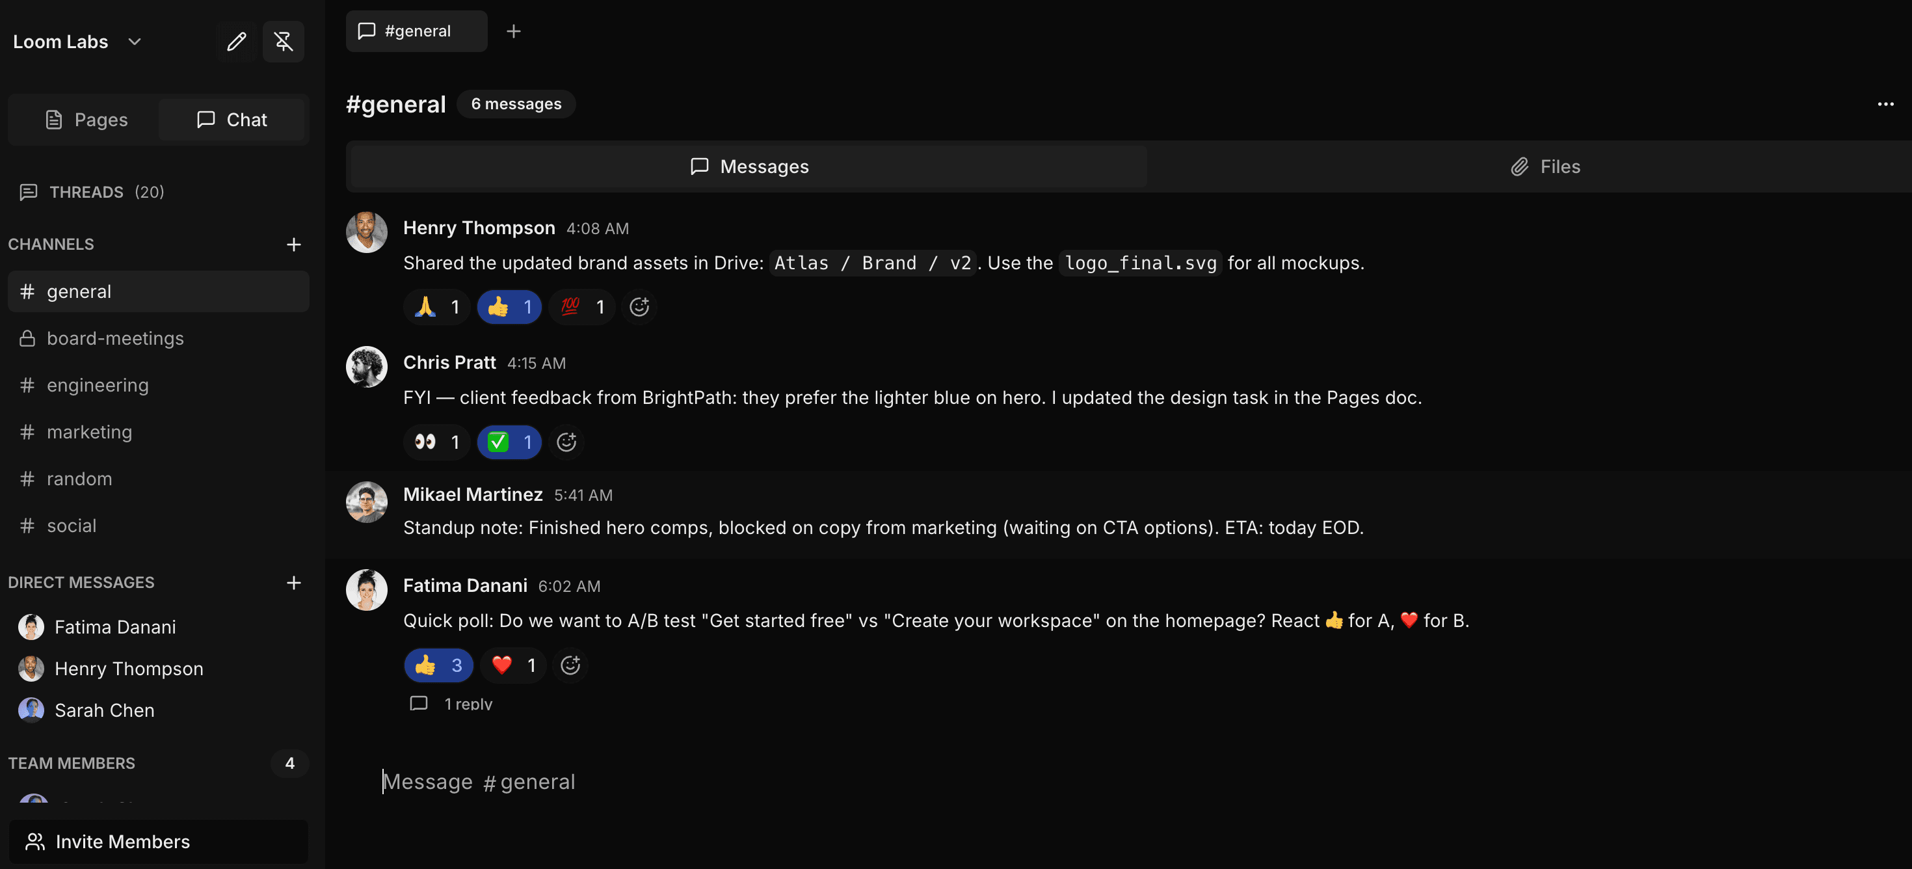The width and height of the screenshot is (1912, 869).
Task: Toggle the 💯 reaction on Henry's message
Action: (x=581, y=306)
